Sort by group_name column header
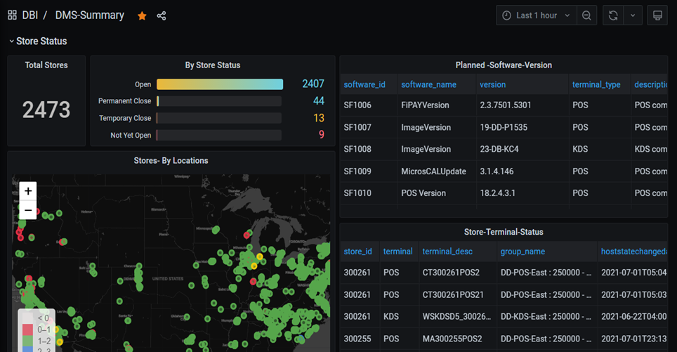Viewport: 677px width, 352px height. (522, 251)
